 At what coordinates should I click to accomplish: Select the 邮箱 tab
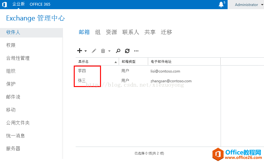[x=84, y=32]
